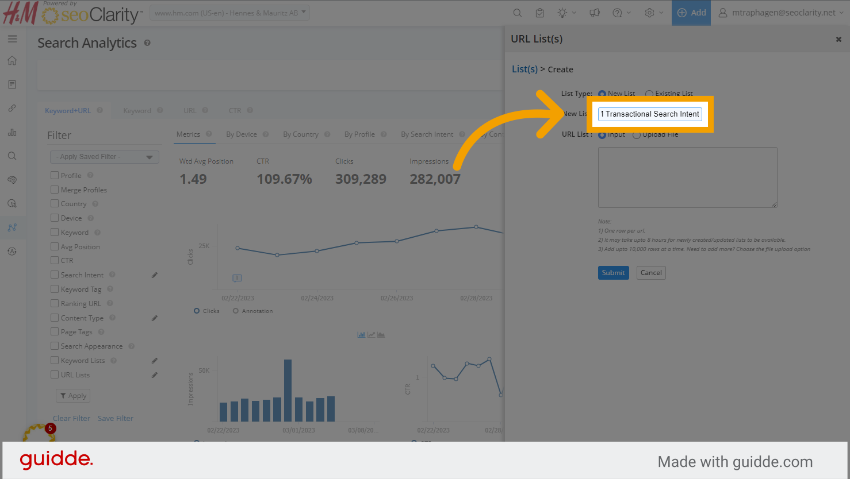The height and width of the screenshot is (479, 850).
Task: Open the By Device tab
Action: (242, 134)
